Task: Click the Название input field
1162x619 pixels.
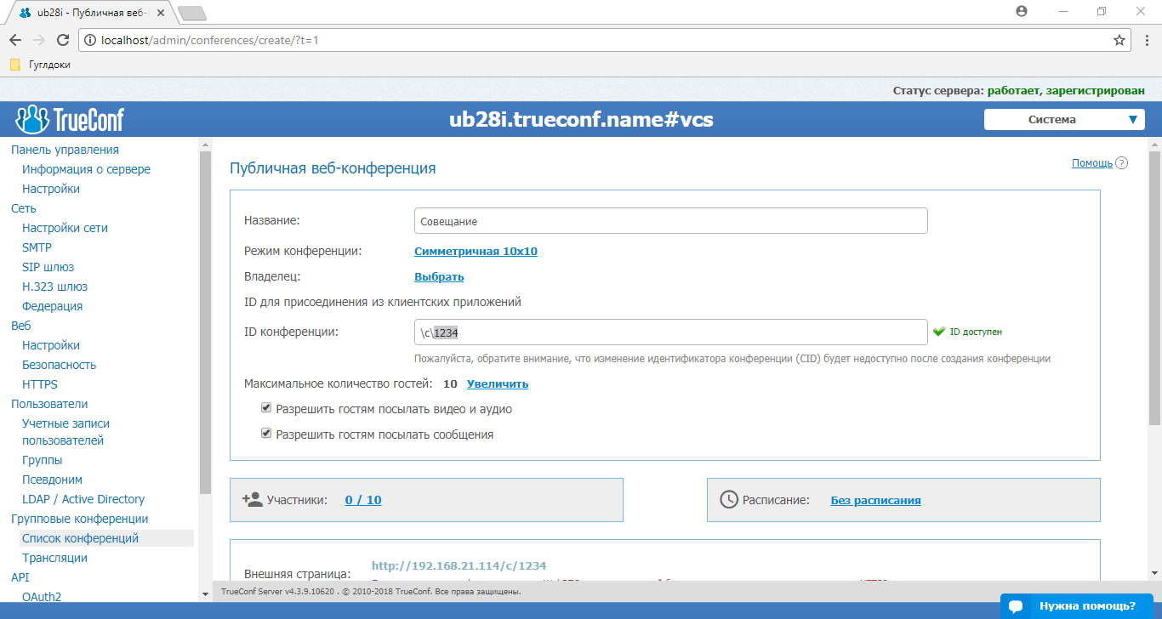Action: [x=670, y=221]
